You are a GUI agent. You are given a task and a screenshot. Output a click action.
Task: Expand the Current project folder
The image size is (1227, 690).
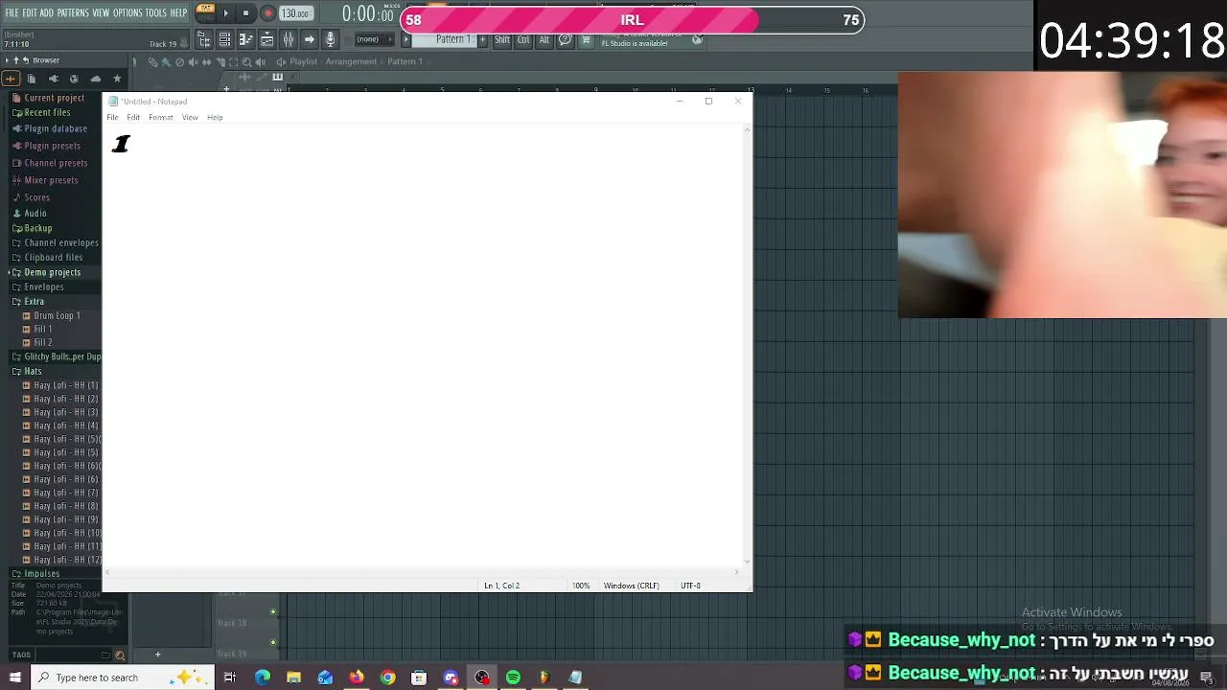[x=54, y=98]
